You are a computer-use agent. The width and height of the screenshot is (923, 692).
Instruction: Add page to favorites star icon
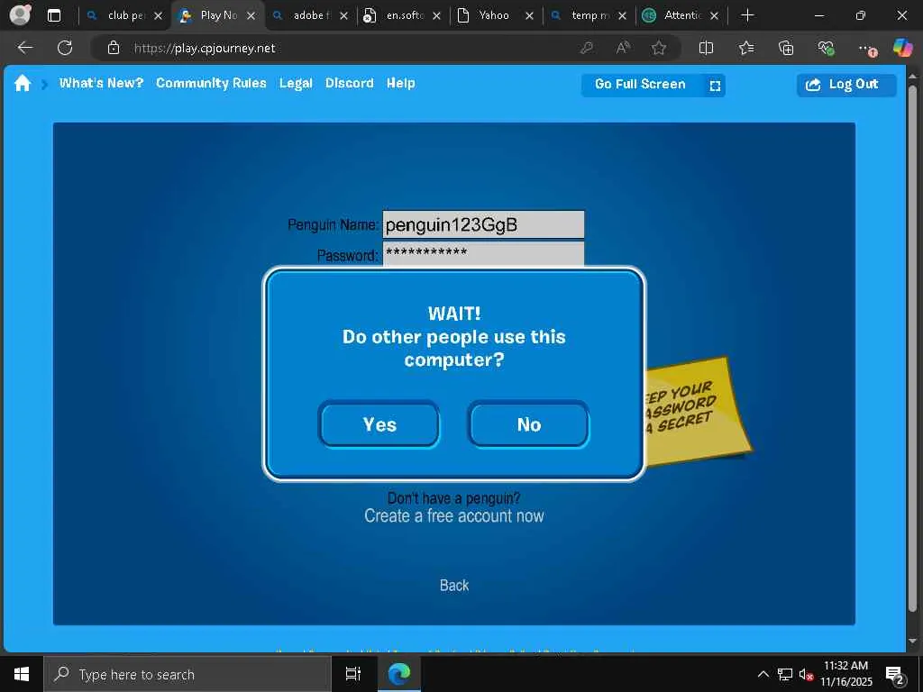659,48
